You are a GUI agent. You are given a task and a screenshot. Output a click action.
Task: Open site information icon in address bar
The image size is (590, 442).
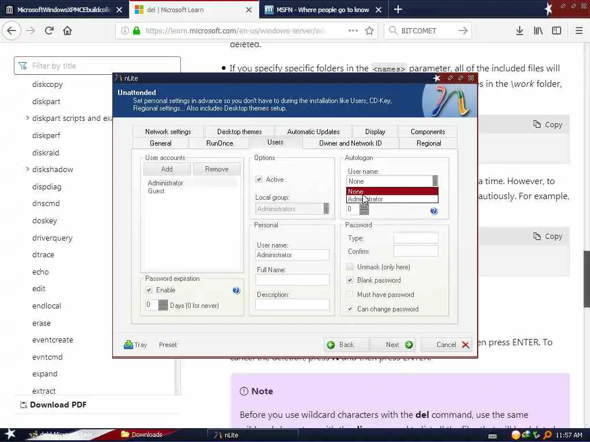click(x=124, y=31)
